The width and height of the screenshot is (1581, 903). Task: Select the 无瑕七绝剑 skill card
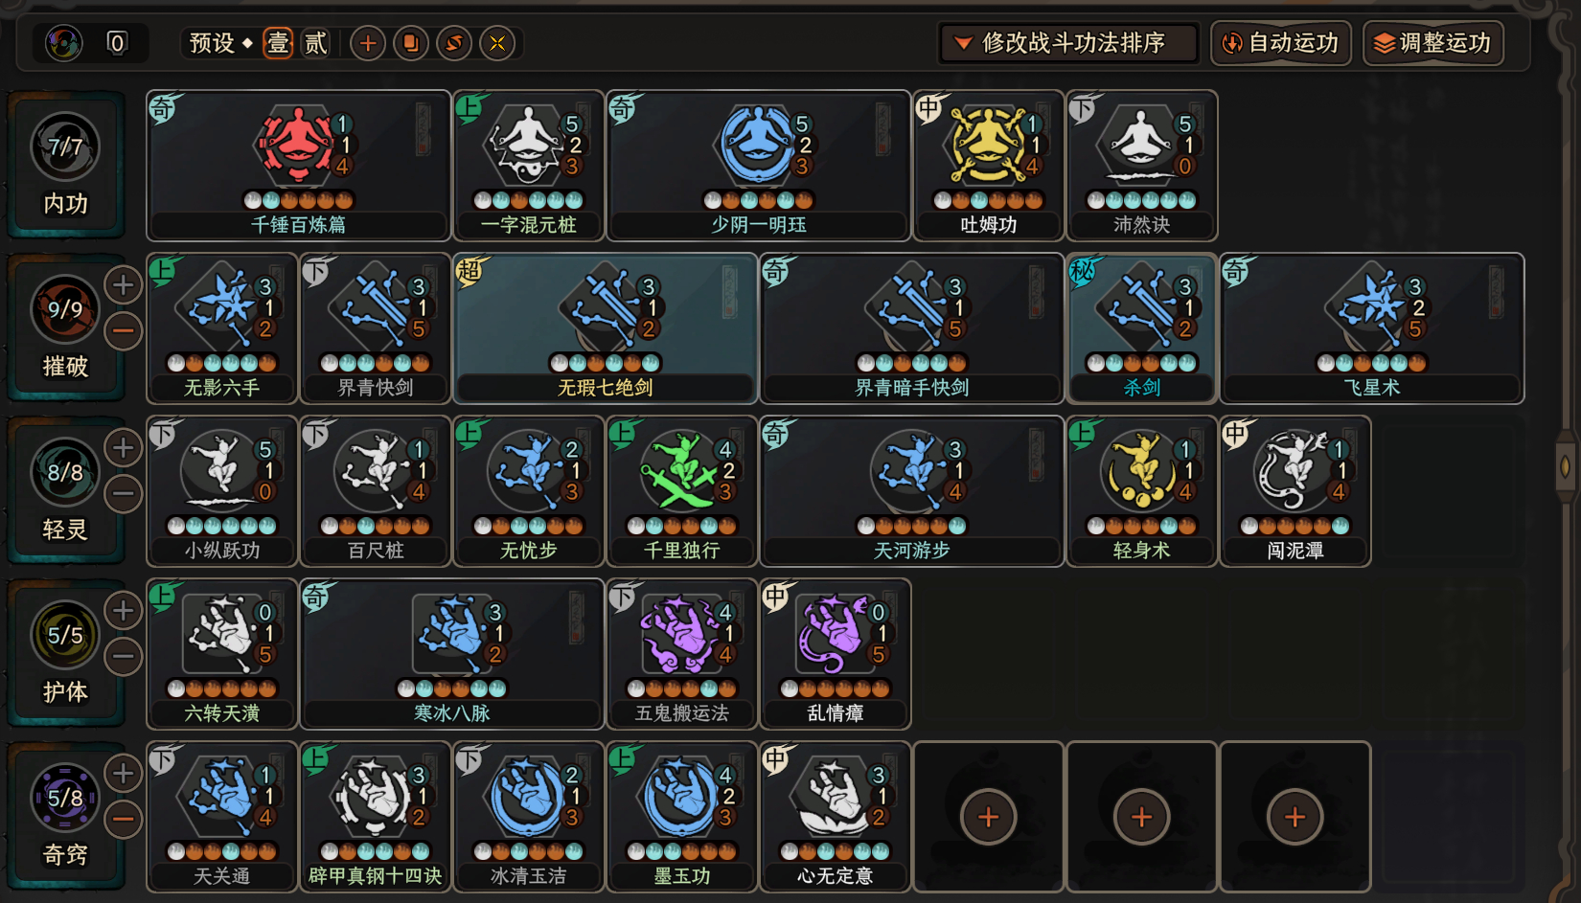tap(605, 327)
